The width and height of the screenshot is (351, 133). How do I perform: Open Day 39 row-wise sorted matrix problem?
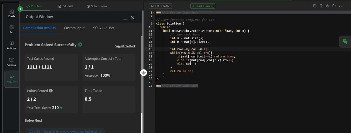[65, 131]
